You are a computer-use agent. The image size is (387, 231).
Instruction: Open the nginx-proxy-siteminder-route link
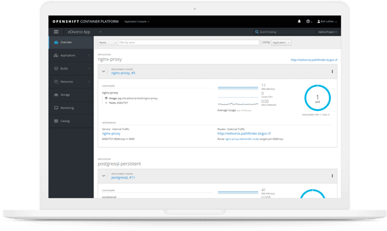(x=242, y=139)
